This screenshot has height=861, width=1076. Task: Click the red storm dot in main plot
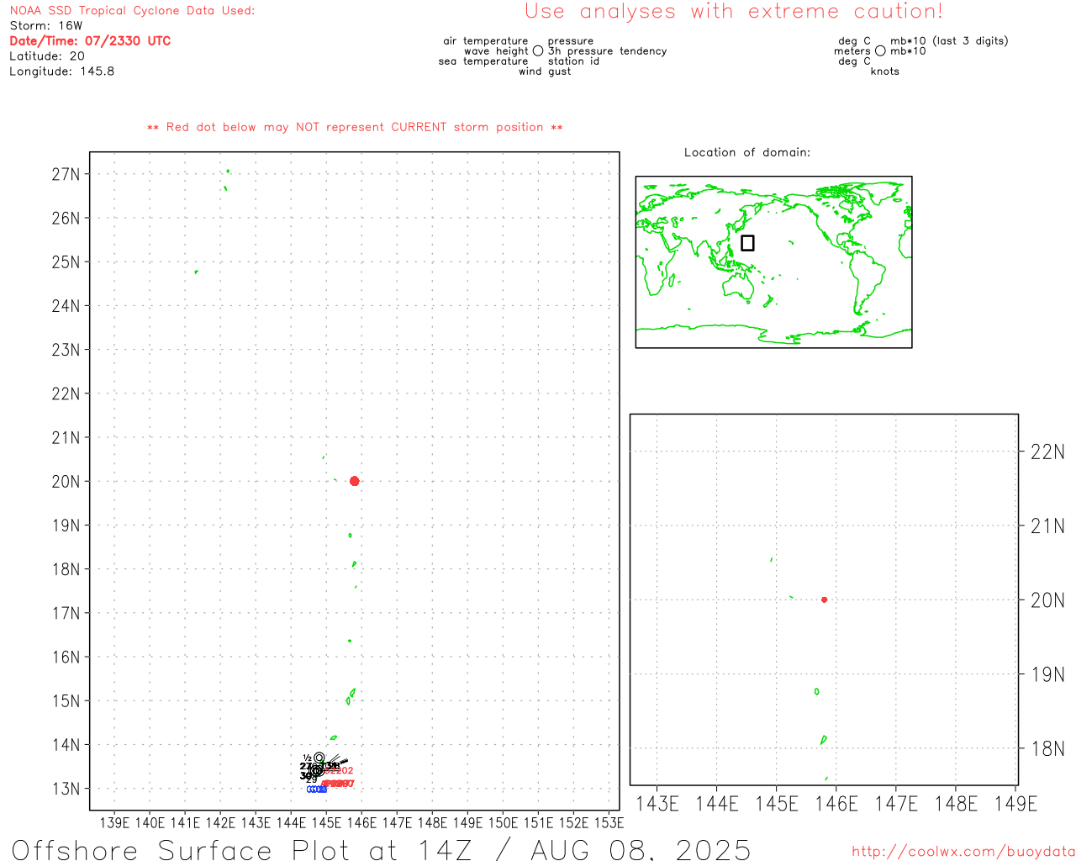click(x=354, y=481)
